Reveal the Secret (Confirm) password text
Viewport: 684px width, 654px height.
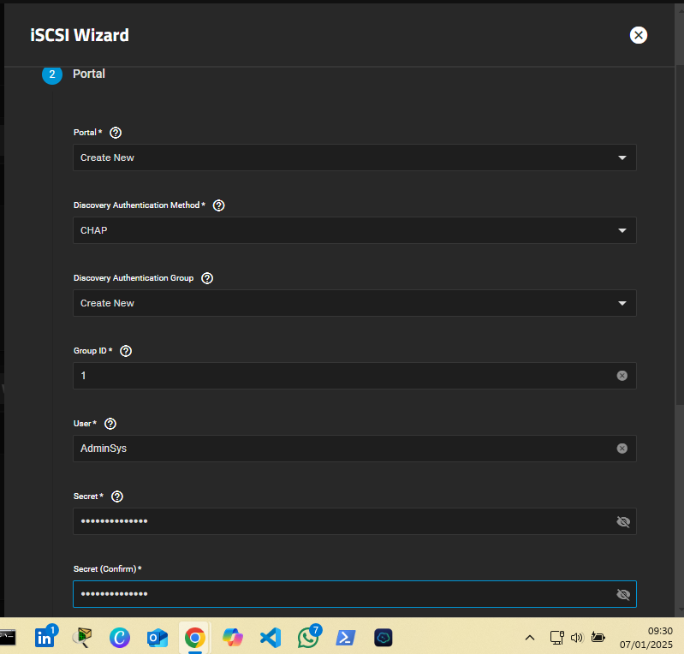click(x=623, y=594)
